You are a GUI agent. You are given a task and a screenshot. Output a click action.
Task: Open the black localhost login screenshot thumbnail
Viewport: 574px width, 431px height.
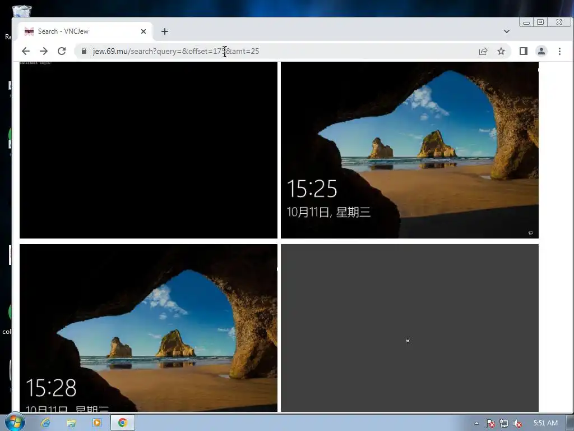point(148,150)
